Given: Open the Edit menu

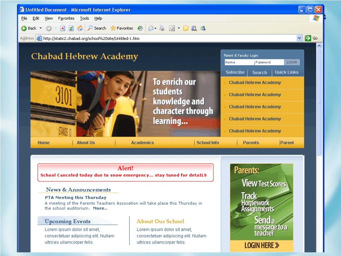Looking at the screenshot, I should tap(36, 19).
